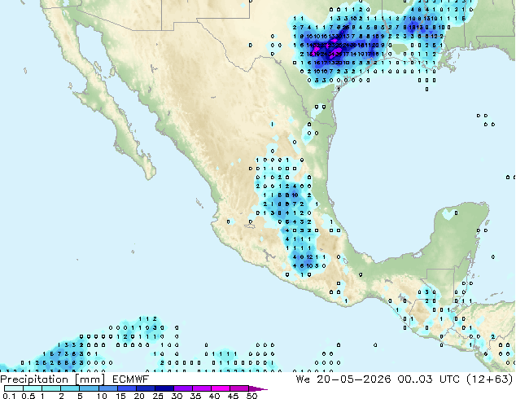Click the forecast offset "(12+63)"
The height and width of the screenshot is (399, 516).
tap(490, 379)
